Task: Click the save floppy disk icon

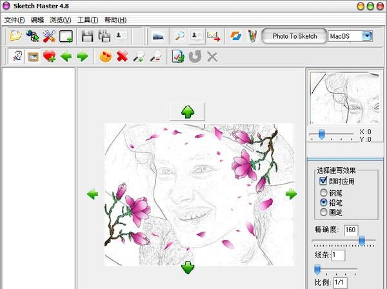Action: point(87,36)
